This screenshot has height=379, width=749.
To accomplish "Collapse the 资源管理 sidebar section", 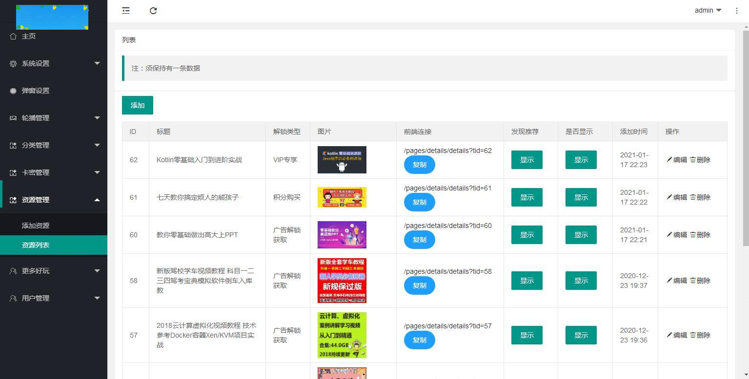I will [54, 200].
